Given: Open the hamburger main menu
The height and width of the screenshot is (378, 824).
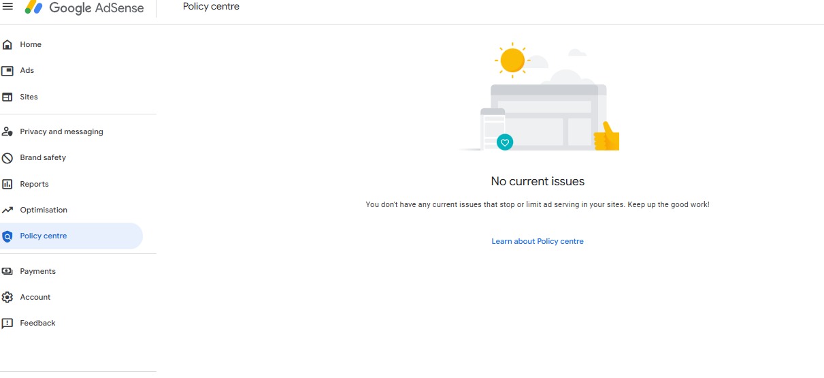Looking at the screenshot, I should 7,7.
